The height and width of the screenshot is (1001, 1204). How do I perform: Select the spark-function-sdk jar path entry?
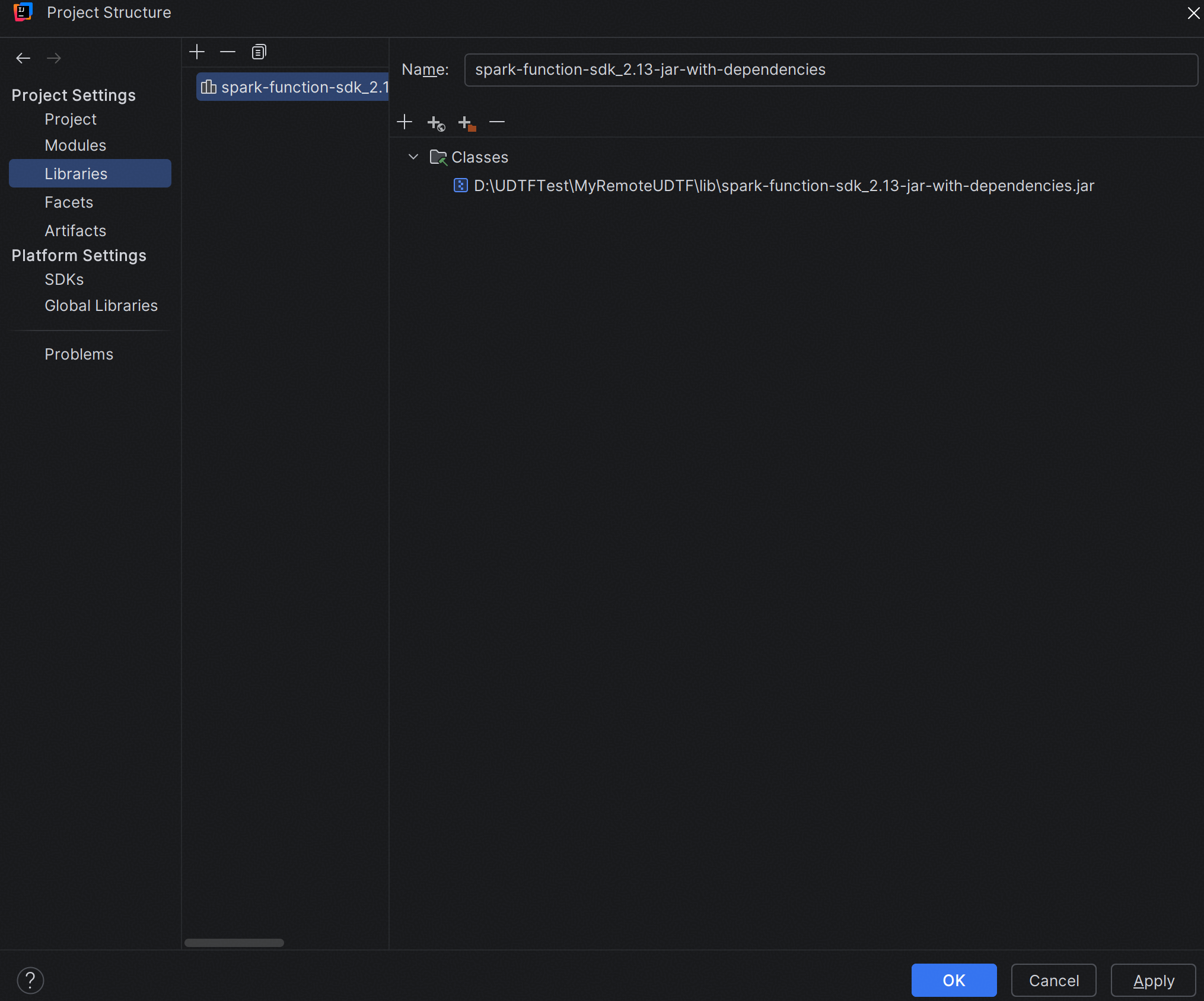pyautogui.click(x=784, y=186)
